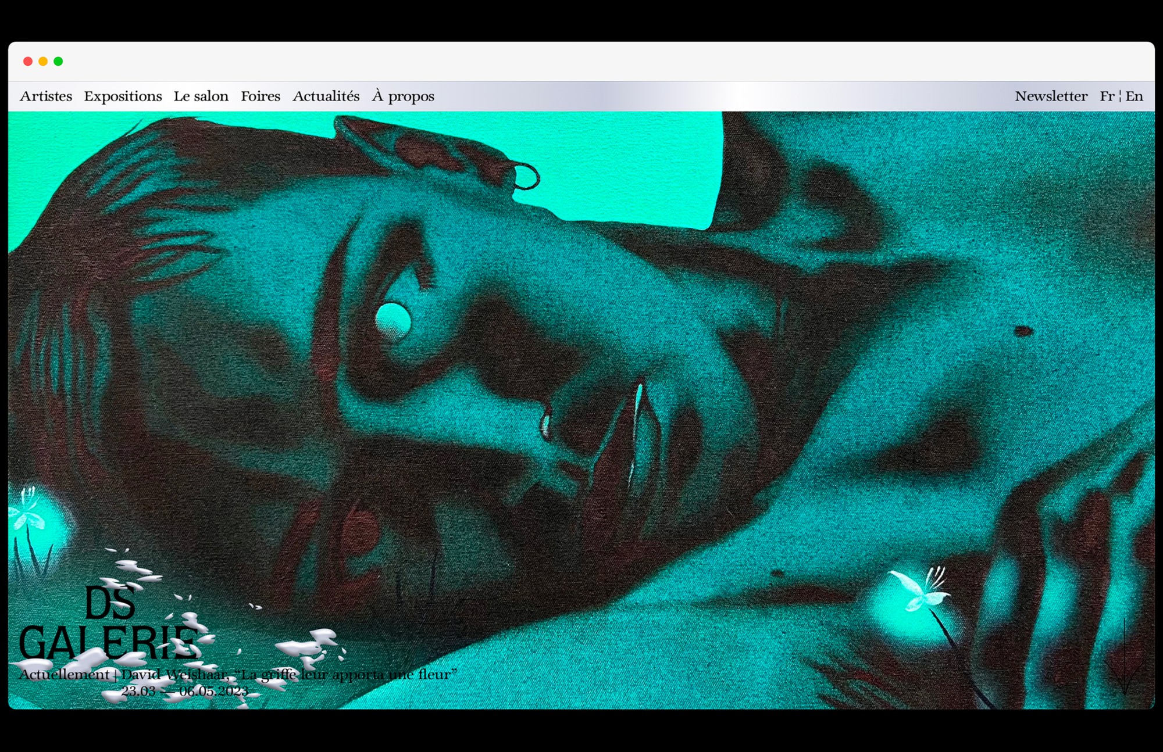Expand the window to full screen
Image resolution: width=1163 pixels, height=752 pixels.
(58, 61)
